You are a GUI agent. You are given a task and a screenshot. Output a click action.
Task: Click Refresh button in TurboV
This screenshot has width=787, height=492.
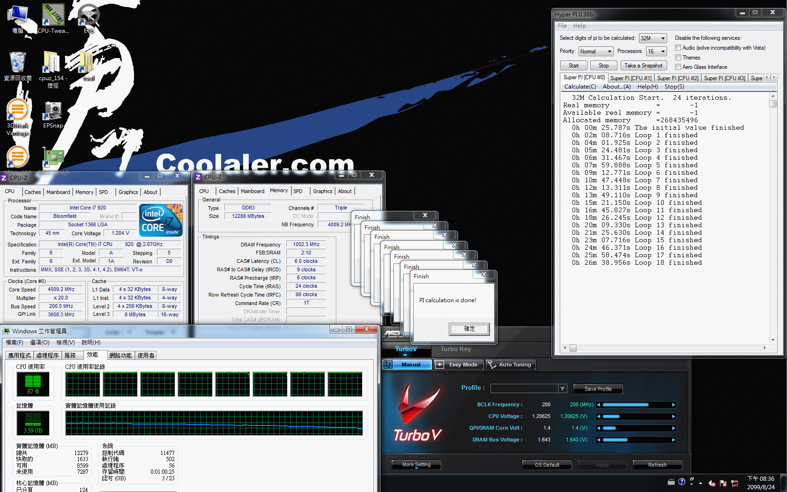click(x=657, y=465)
